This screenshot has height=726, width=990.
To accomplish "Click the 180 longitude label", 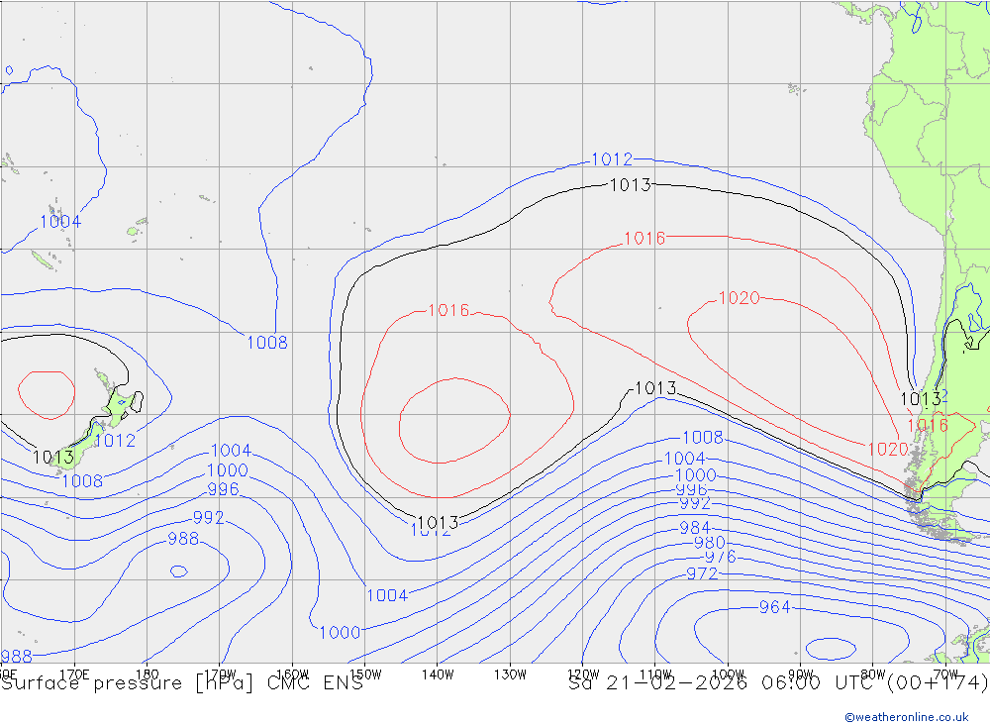I will click(x=148, y=674).
